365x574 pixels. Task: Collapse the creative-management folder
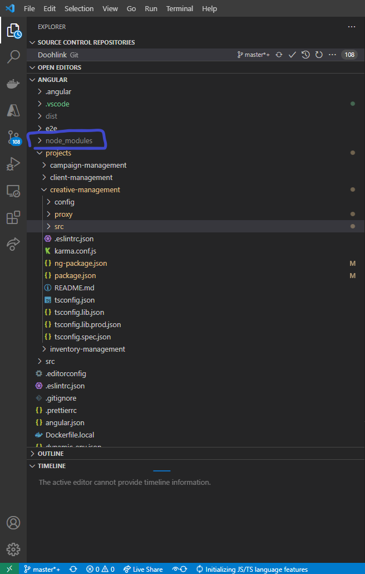tap(85, 189)
